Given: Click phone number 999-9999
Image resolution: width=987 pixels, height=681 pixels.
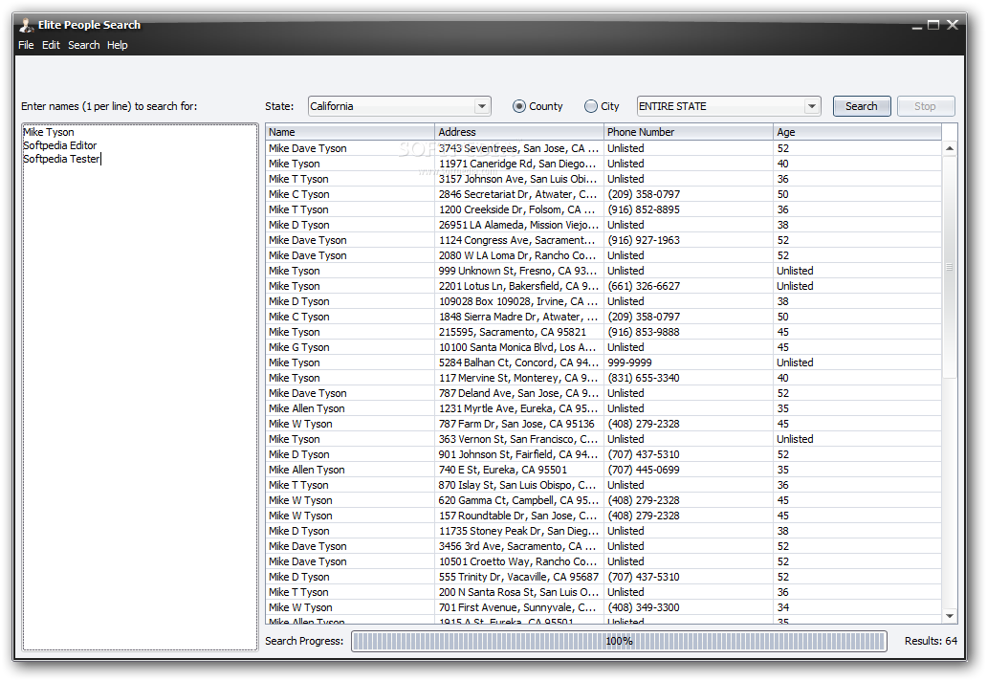Looking at the screenshot, I should (x=629, y=363).
